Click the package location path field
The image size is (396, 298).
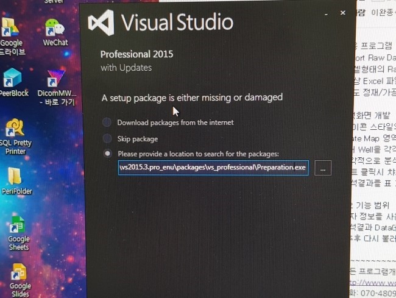213,168
